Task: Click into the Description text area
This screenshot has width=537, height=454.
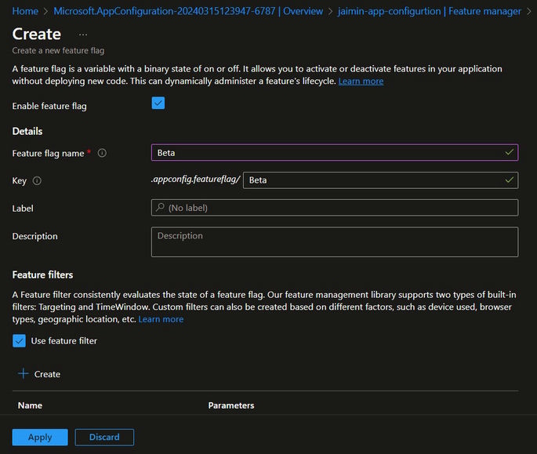Action: 334,242
